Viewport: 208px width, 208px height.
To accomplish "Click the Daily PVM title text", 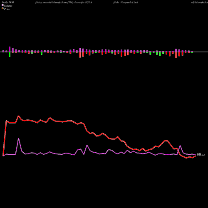I will [8, 2].
